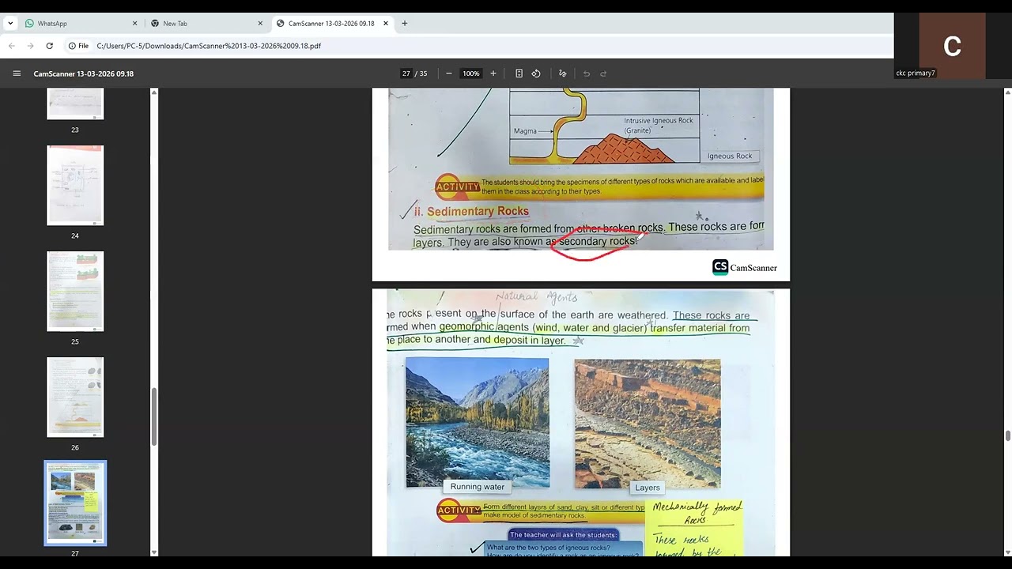
Task: Open page 25 thumbnail
Action: 75,291
